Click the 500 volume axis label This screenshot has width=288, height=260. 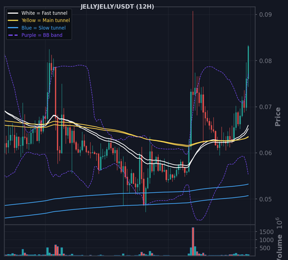point(265,248)
